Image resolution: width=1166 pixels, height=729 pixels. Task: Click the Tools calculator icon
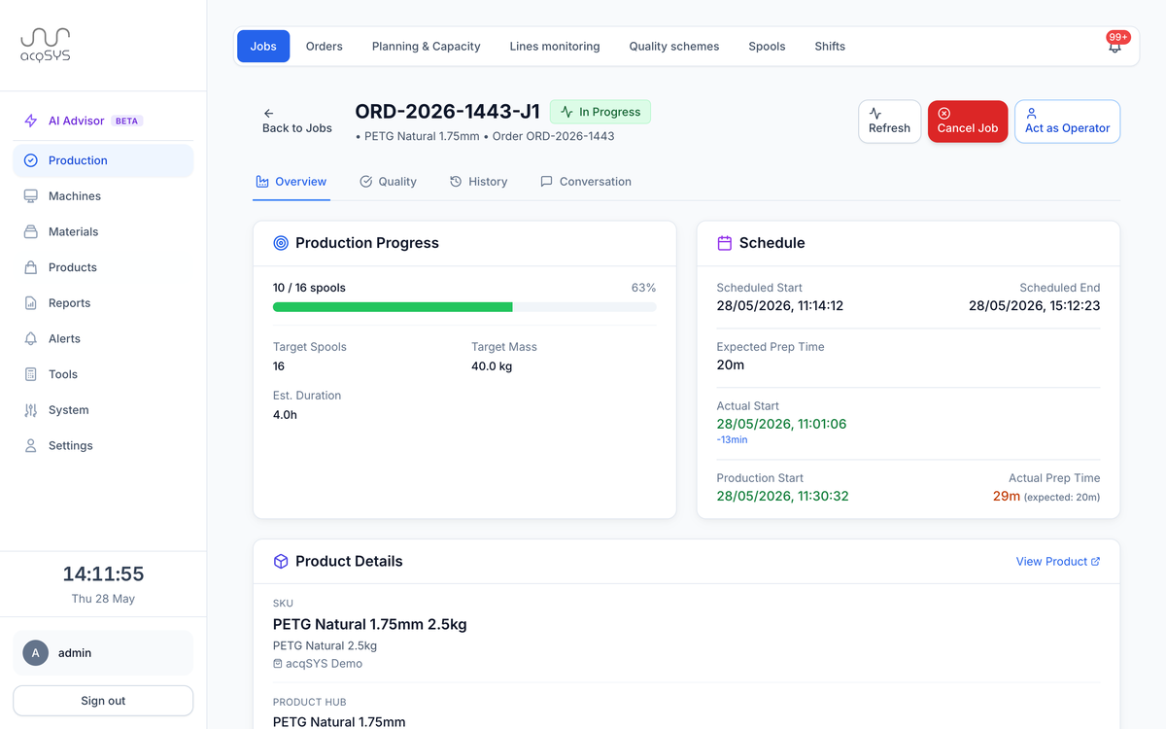coord(31,374)
